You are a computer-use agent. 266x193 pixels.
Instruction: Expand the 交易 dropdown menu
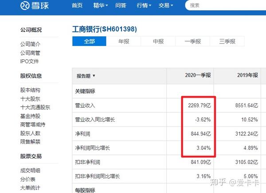coord(165,5)
